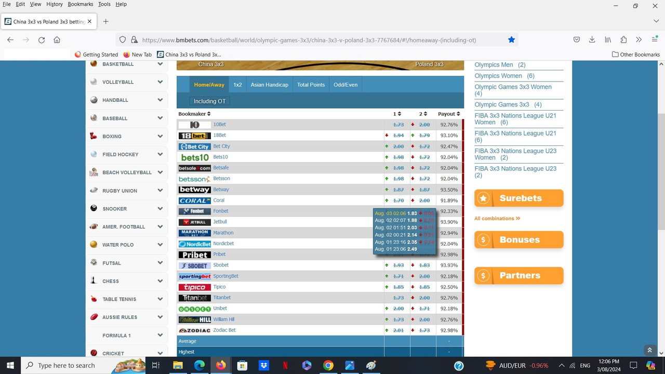The width and height of the screenshot is (665, 374).
Task: Click the Windows taskbar search box
Action: [84, 365]
